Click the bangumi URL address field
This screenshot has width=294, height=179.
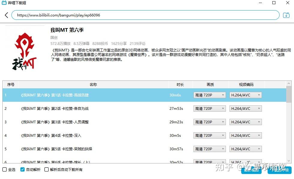(145, 15)
